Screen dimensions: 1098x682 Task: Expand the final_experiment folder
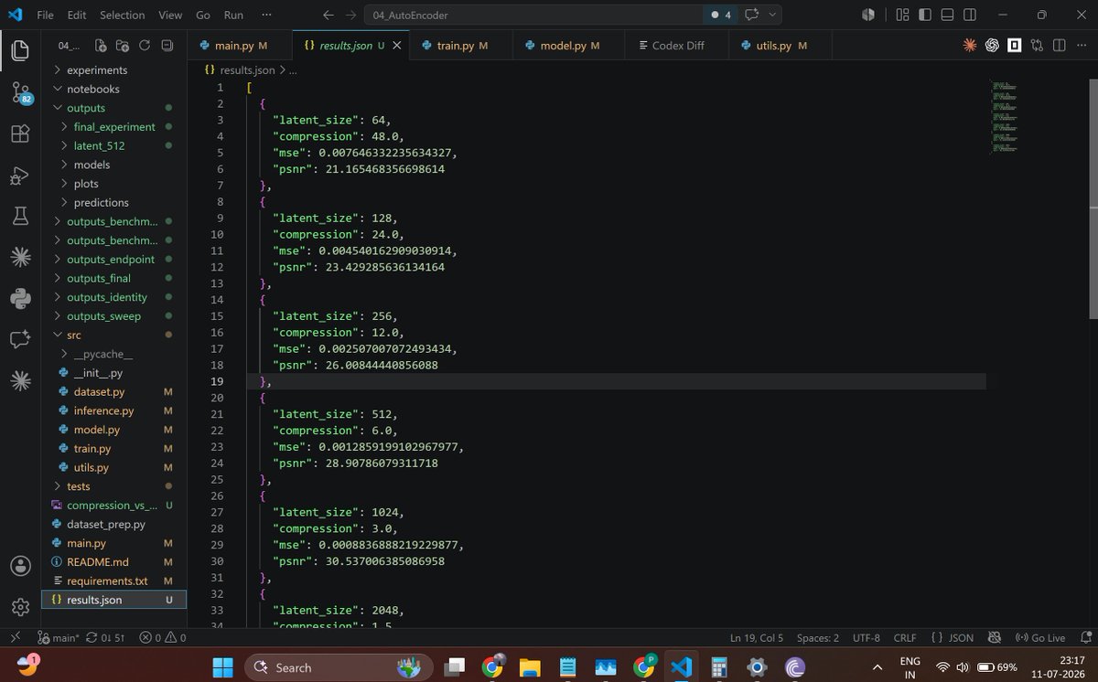tap(113, 127)
